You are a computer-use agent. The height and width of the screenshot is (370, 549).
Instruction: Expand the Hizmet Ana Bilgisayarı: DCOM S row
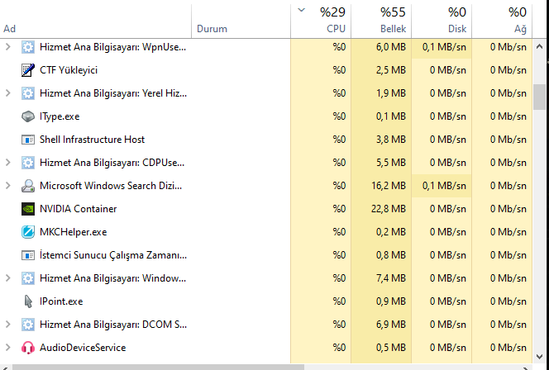point(7,325)
